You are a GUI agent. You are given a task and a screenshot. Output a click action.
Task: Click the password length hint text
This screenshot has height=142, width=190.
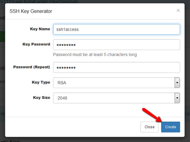pos(95,55)
